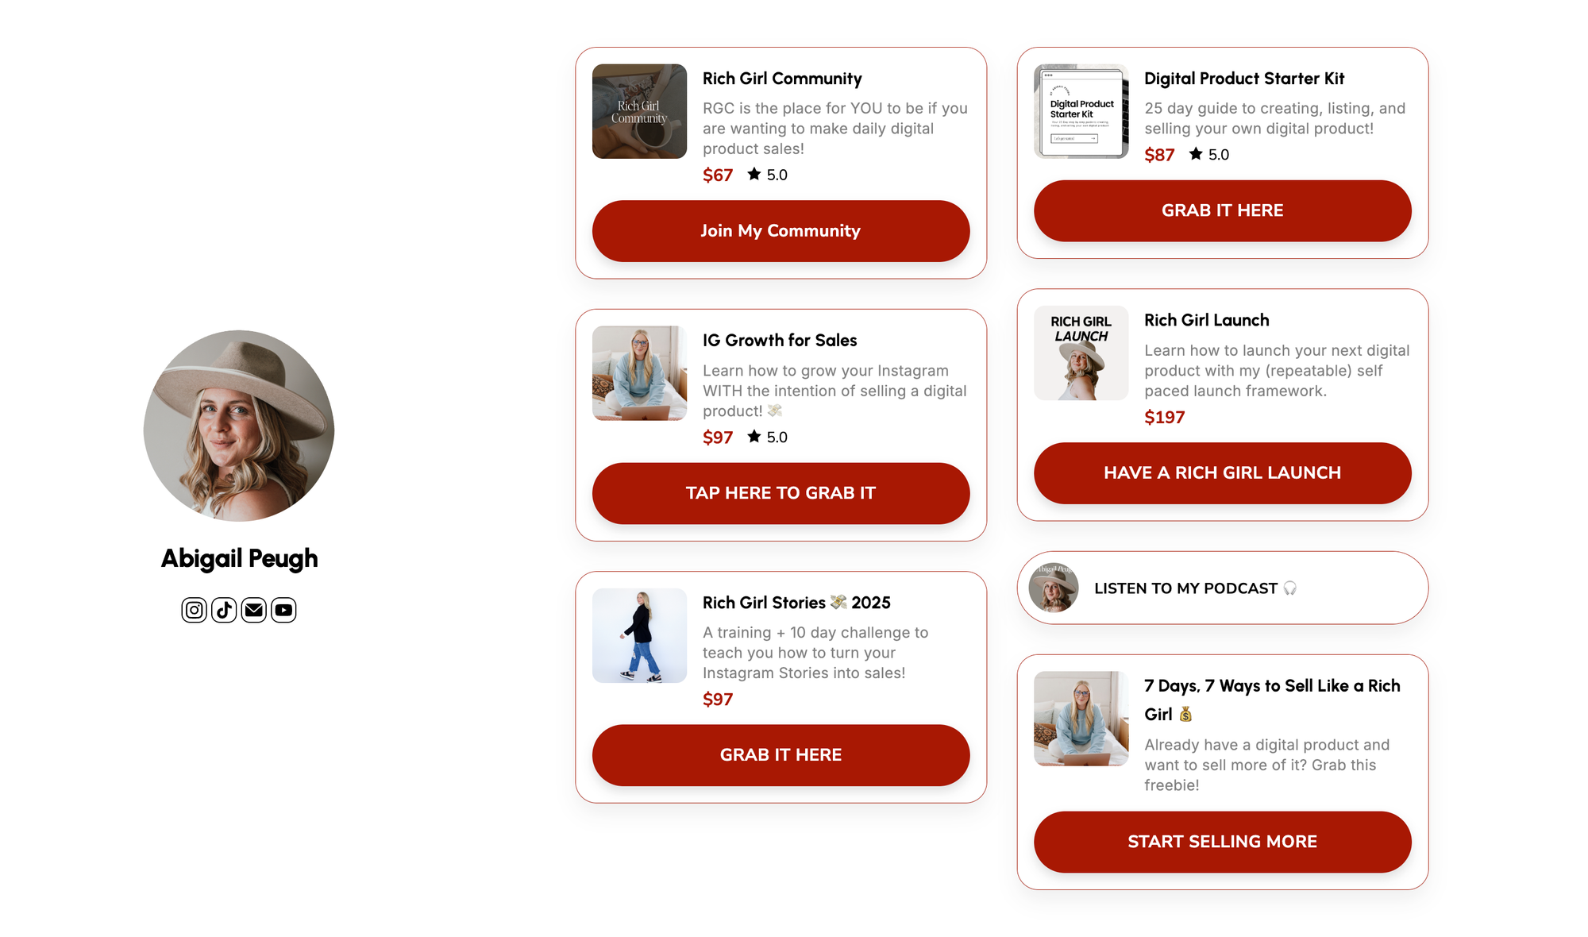
Task: Click the Rich Girl Stories 2025 thumbnail
Action: [x=639, y=635]
